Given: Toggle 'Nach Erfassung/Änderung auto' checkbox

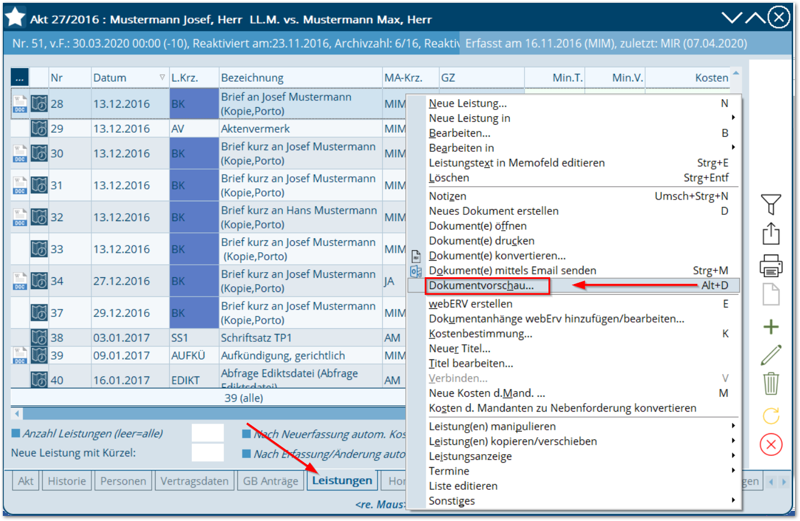Looking at the screenshot, I should pos(246,454).
